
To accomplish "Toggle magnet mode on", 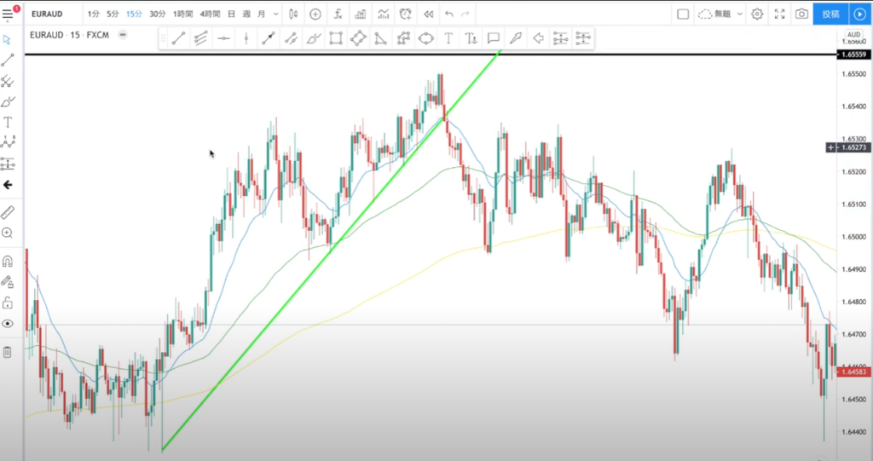I will 8,261.
